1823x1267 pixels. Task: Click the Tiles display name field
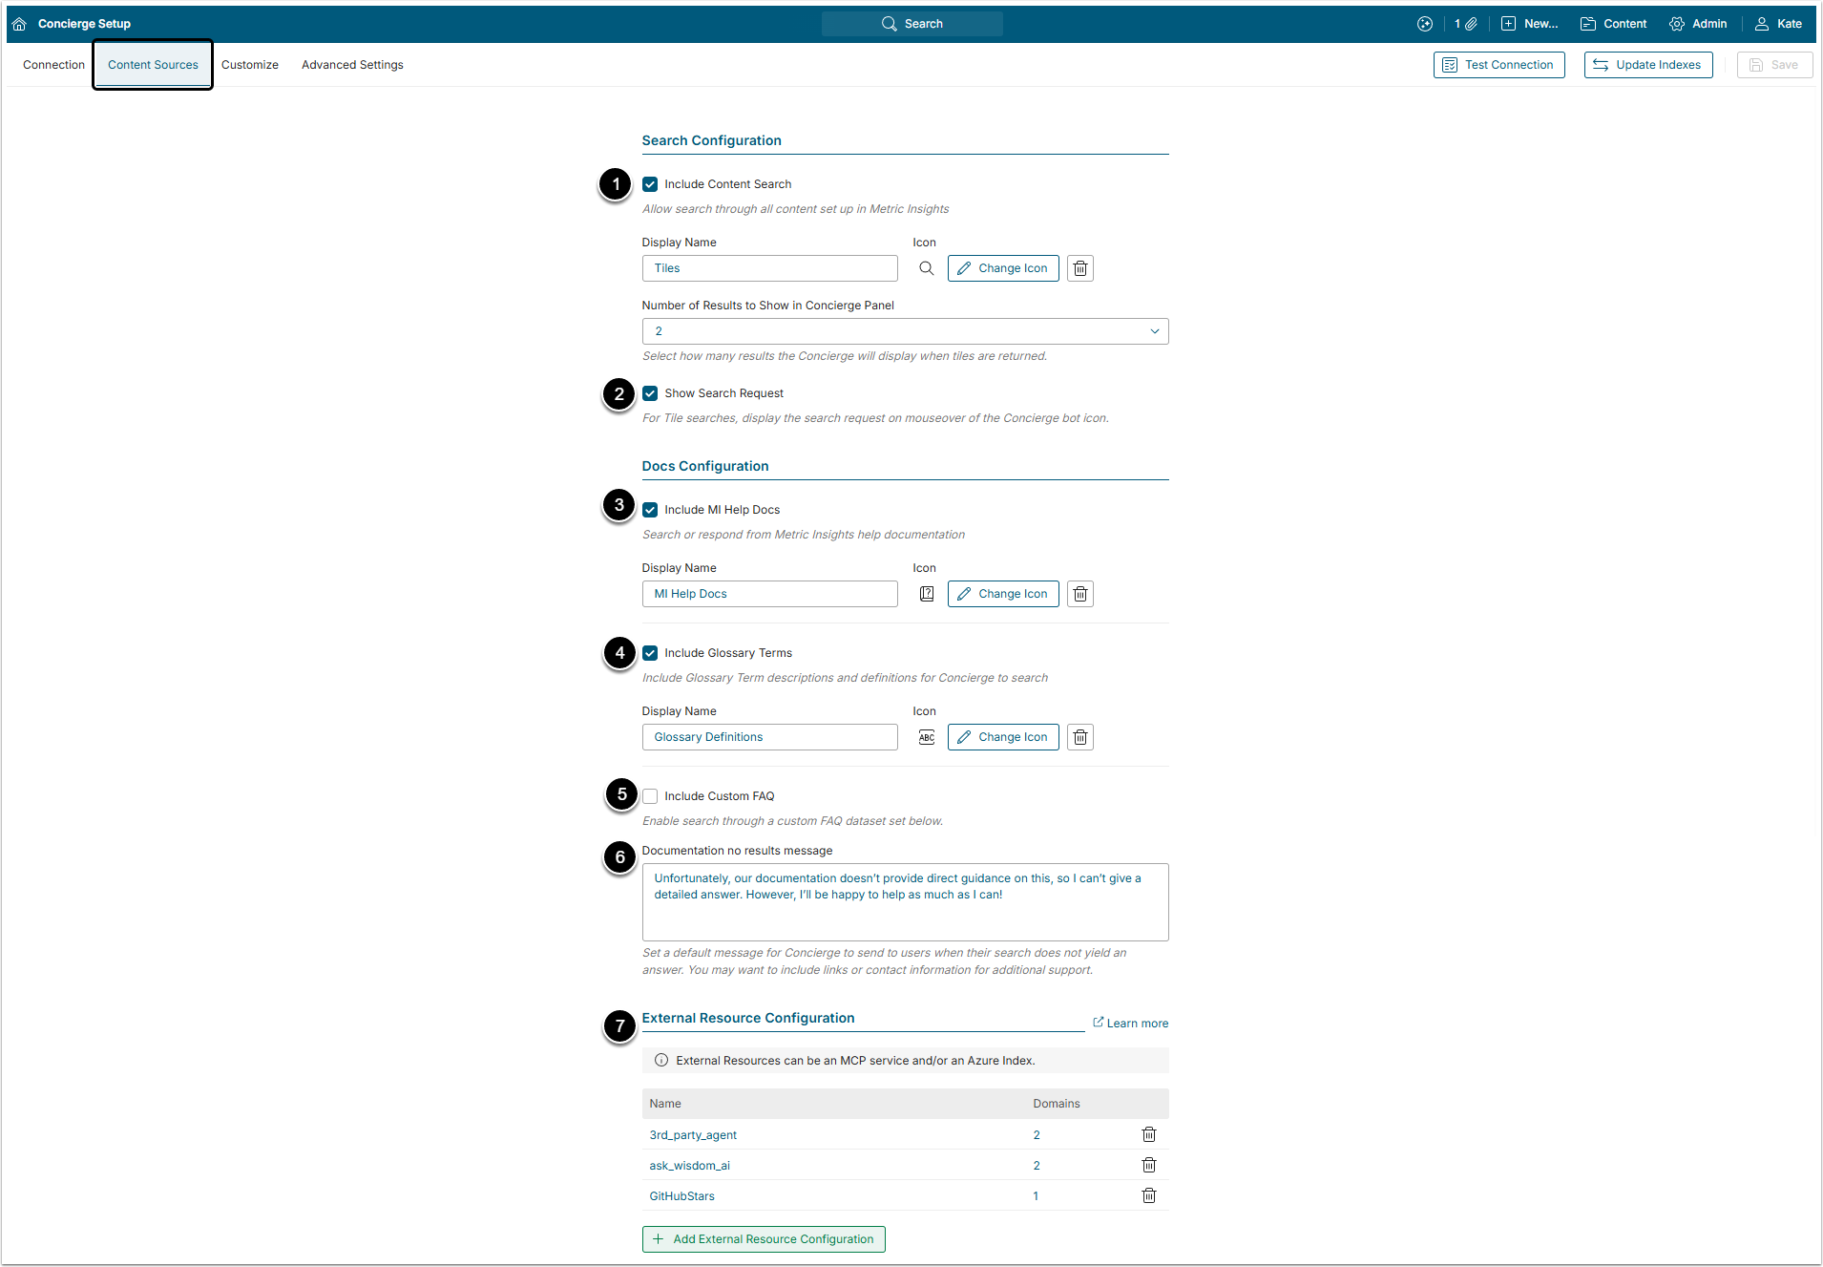coord(769,268)
